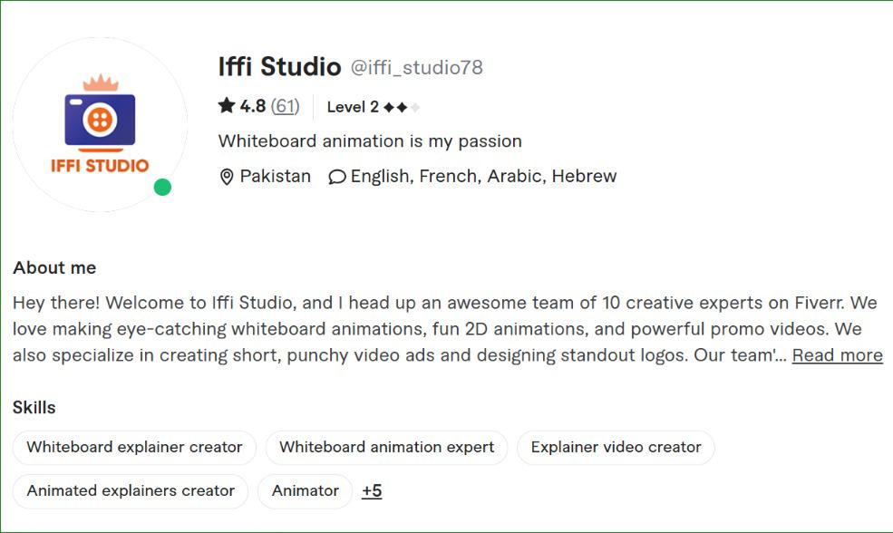
Task: Click the Whiteboard animation is my passion tagline
Action: 370,141
